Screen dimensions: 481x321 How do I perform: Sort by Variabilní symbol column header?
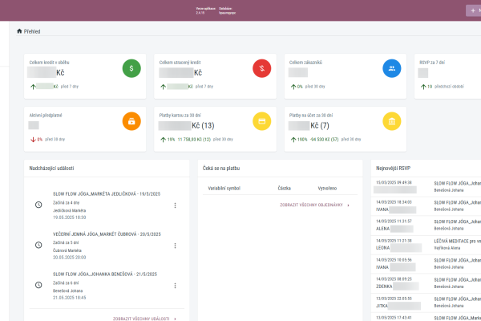224,189
